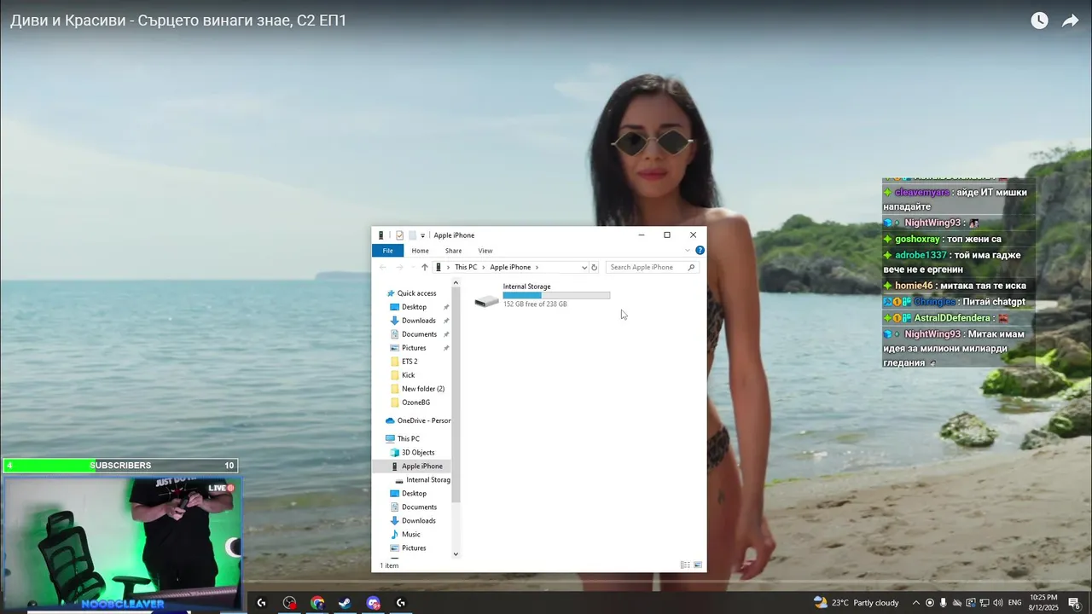
Task: Click the Share arrow icon on video
Action: 1070,20
